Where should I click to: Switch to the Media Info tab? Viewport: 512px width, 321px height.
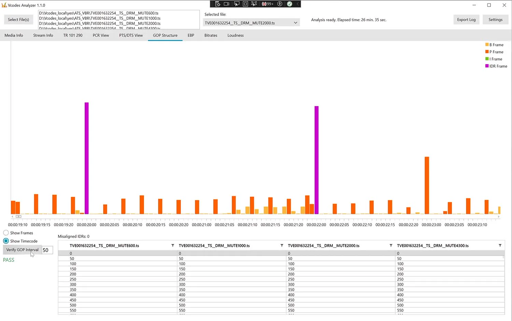[x=14, y=35]
